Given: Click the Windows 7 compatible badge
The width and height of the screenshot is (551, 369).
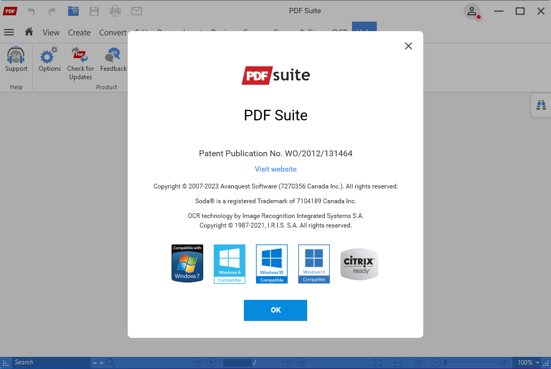Looking at the screenshot, I should [x=187, y=263].
